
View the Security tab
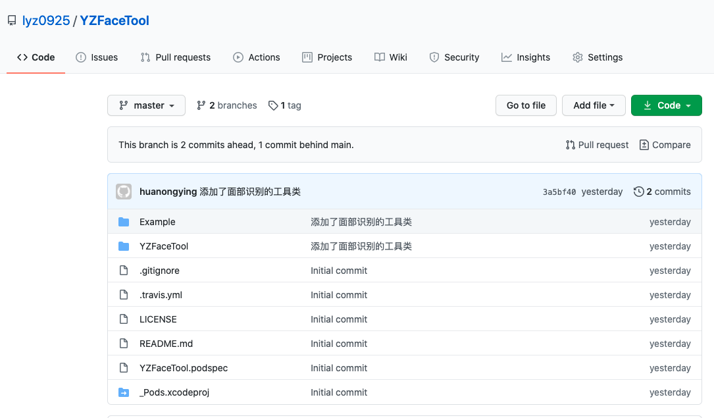(455, 57)
